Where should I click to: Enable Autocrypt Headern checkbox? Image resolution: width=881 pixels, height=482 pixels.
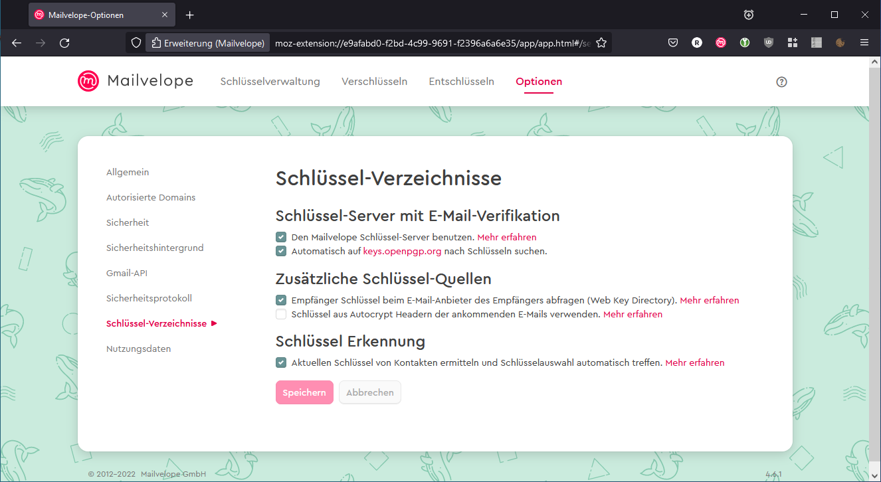(282, 314)
